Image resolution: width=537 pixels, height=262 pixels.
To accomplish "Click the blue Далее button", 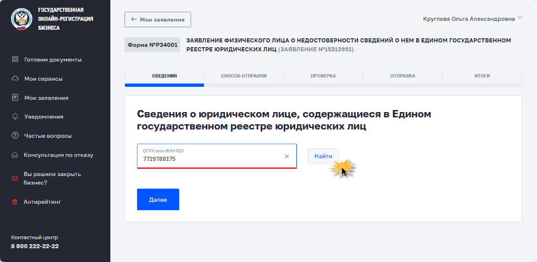I will (158, 200).
